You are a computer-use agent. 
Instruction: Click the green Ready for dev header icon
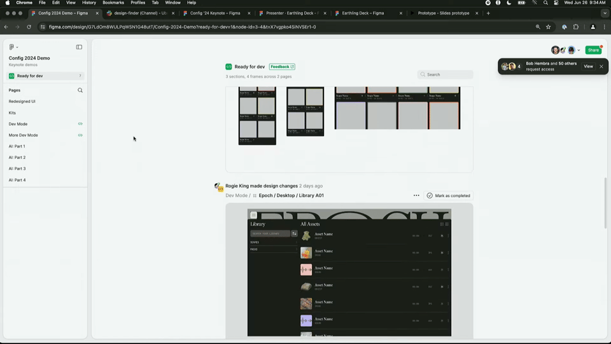tap(228, 67)
